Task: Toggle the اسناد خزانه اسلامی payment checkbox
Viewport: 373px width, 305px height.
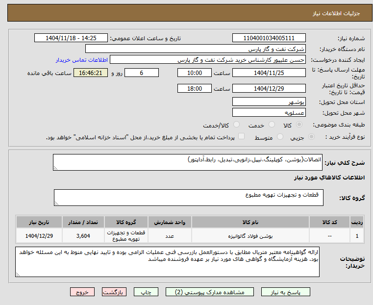Action: pyautogui.click(x=241, y=136)
